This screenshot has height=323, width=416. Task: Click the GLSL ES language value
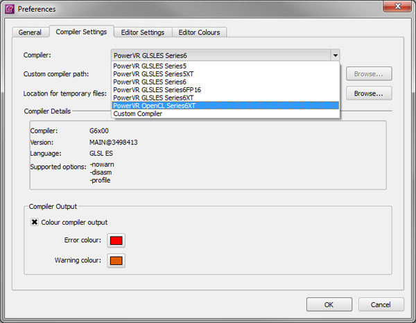point(101,154)
